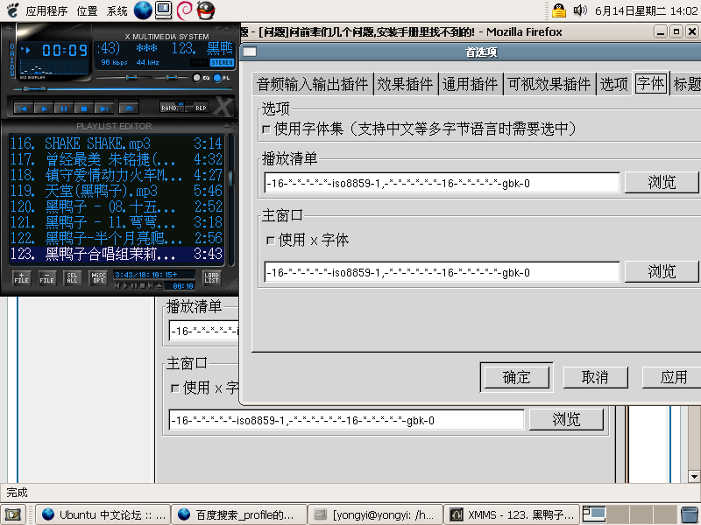Toggle the EQ equalizer button
Viewport: 701px width, 525px height.
(201, 78)
